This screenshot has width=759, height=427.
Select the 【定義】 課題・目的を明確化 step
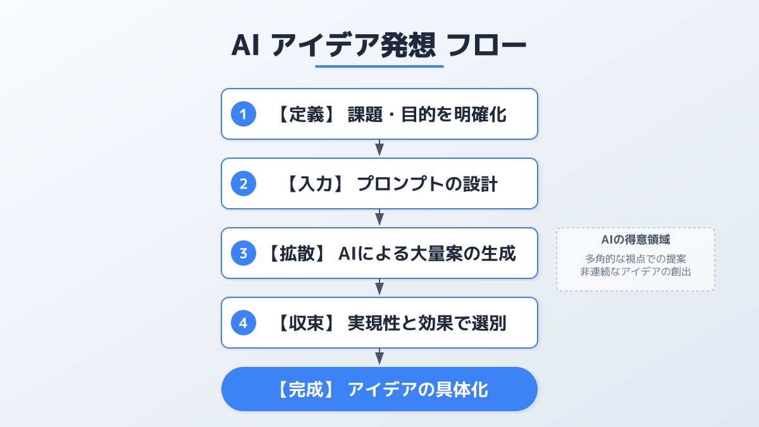[x=392, y=114]
